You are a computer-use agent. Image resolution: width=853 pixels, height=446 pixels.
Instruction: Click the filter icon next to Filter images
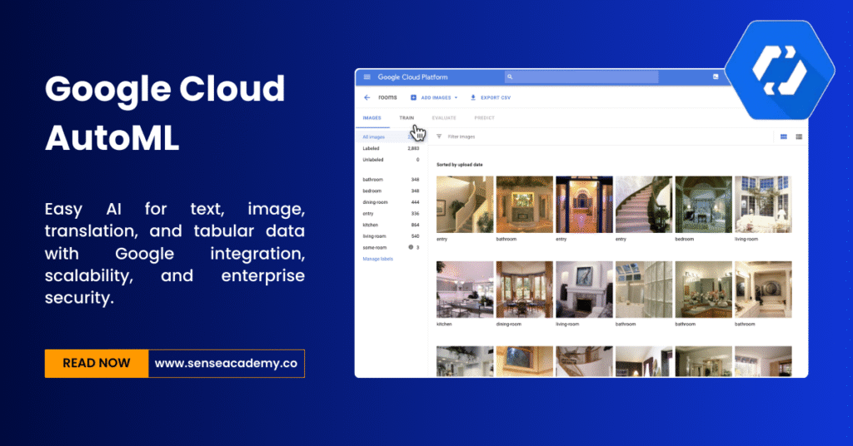439,136
